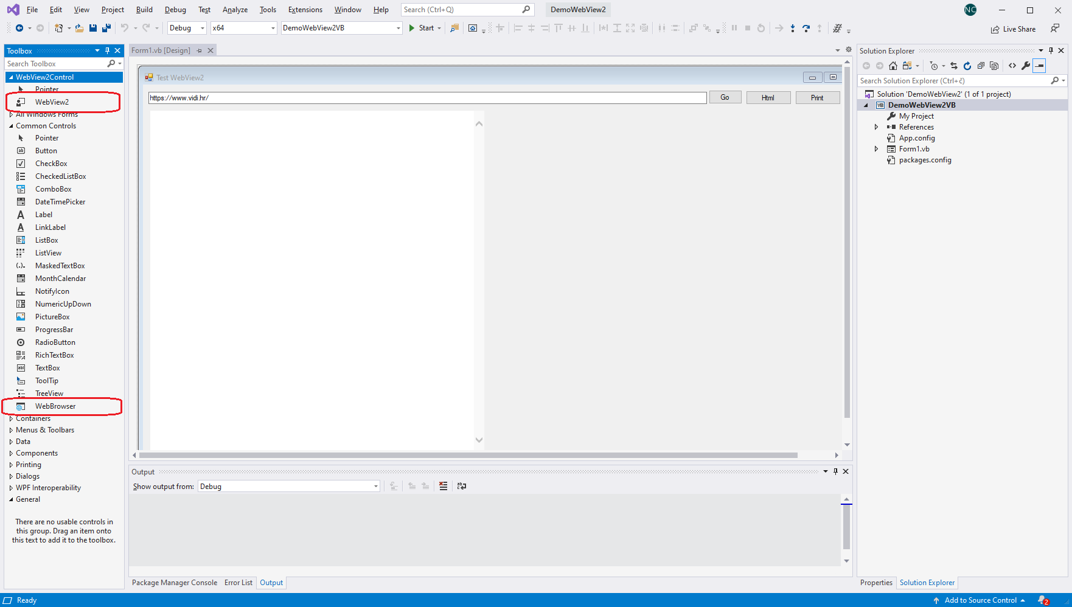Click Refresh icon in Solution Explorer
The width and height of the screenshot is (1072, 607).
coord(967,66)
